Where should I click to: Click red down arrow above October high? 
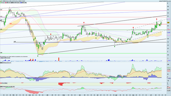pos(157,19)
